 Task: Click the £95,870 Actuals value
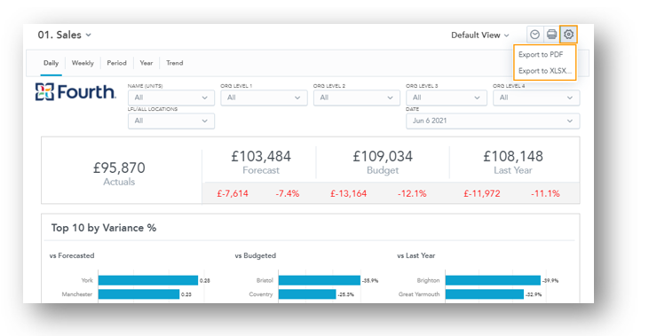click(x=119, y=168)
